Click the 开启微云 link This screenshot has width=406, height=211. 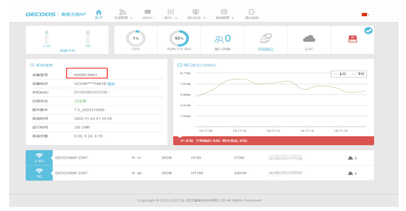click(266, 49)
